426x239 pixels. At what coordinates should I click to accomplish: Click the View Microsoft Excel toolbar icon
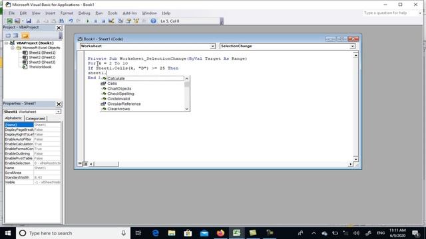(9, 21)
